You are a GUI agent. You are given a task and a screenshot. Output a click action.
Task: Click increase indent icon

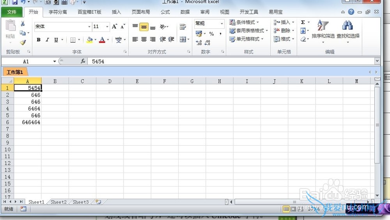coord(171,39)
